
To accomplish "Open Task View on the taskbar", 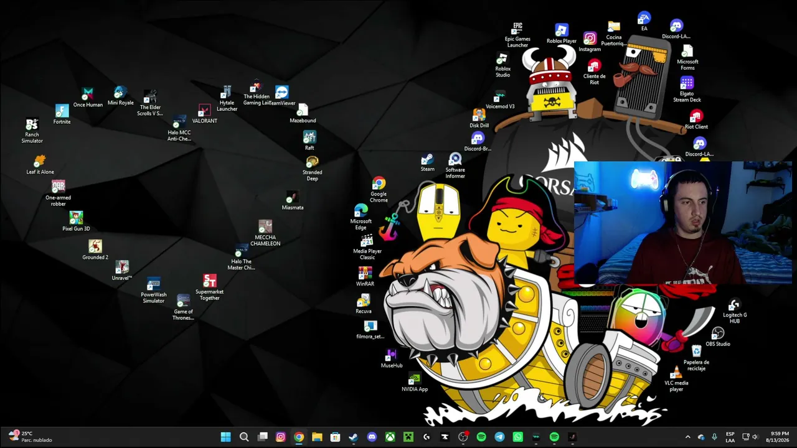I will [263, 437].
